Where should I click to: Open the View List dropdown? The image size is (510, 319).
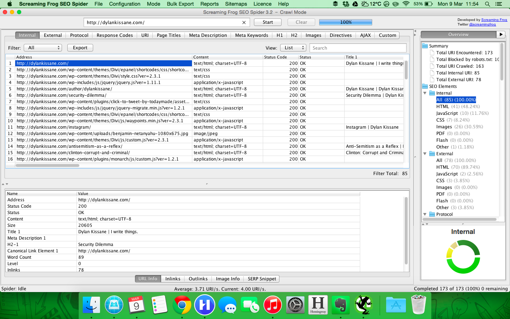pos(293,47)
